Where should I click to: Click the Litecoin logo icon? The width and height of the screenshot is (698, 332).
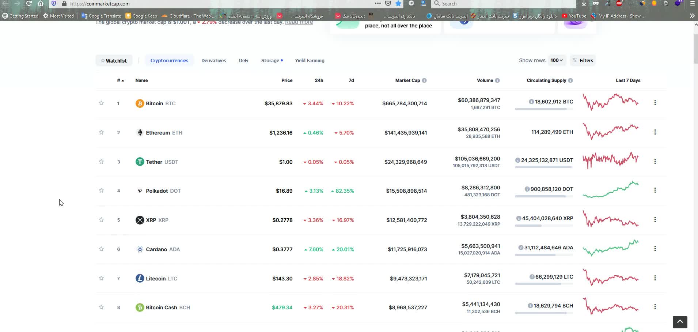[140, 278]
